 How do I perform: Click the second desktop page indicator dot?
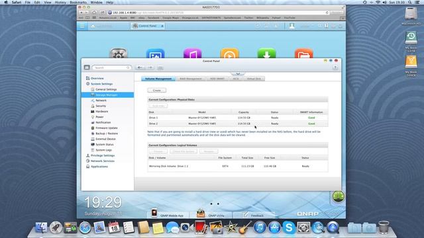[218, 204]
